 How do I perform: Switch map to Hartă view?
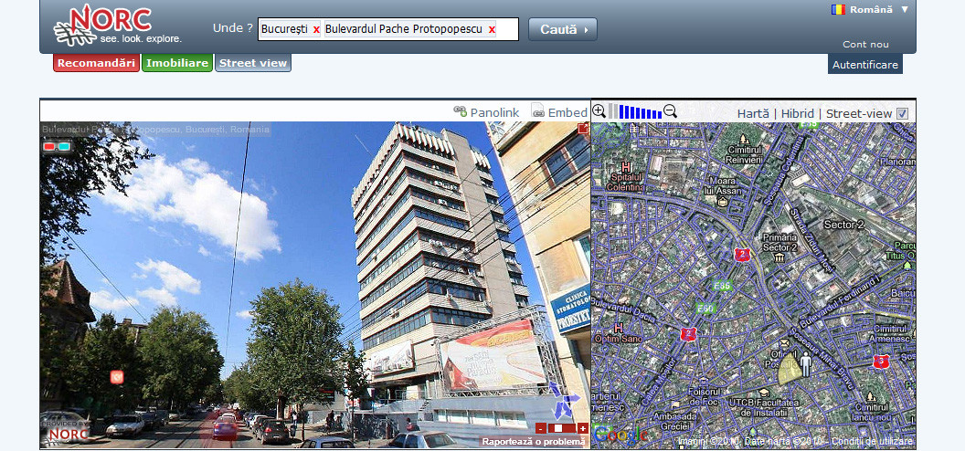click(x=753, y=113)
